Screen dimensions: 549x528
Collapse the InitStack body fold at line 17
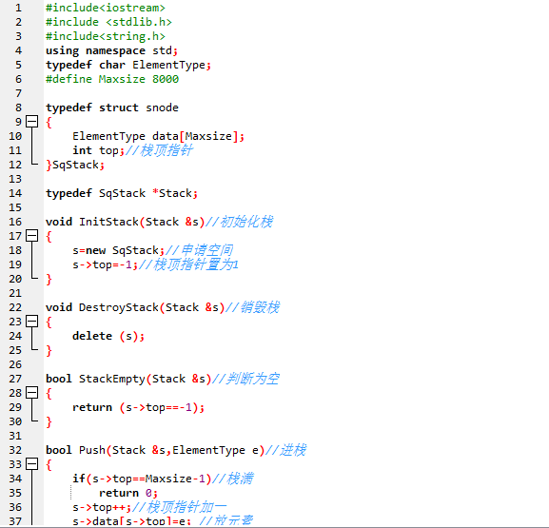[x=31, y=236]
